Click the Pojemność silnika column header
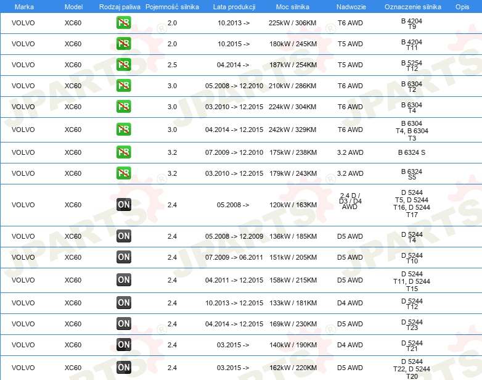Image resolution: width=482 pixels, height=380 pixels. 172,7
